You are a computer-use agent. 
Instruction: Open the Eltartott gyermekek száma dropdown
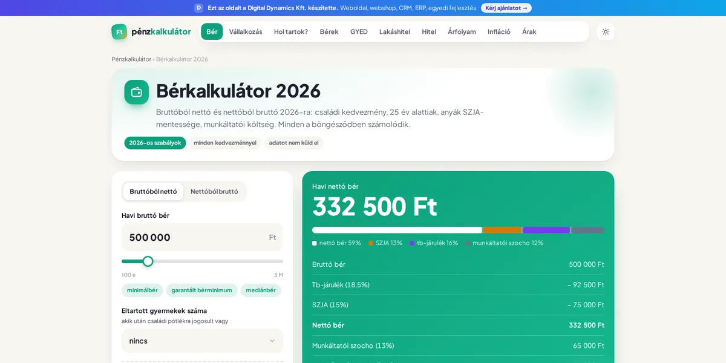202,341
